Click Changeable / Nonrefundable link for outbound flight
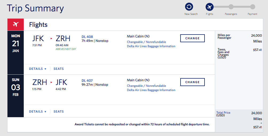The width and height of the screenshot is (268, 136). [x=146, y=42]
